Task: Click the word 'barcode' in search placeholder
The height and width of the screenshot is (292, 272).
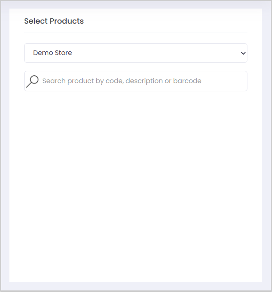Action: [187, 81]
